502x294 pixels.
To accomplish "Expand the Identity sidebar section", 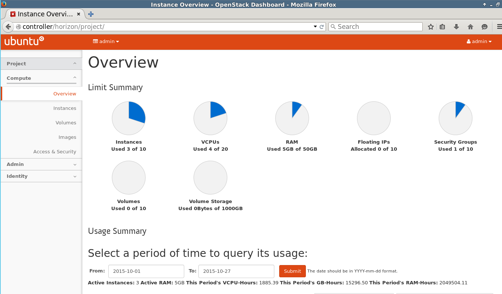I will pyautogui.click(x=41, y=176).
